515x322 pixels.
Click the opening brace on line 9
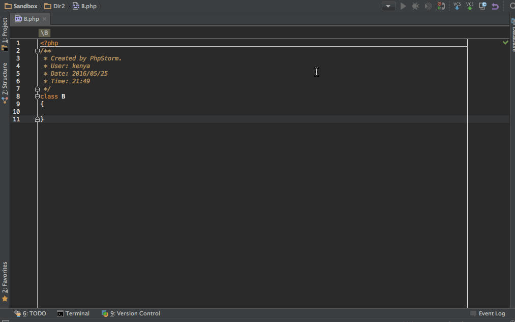pyautogui.click(x=42, y=104)
